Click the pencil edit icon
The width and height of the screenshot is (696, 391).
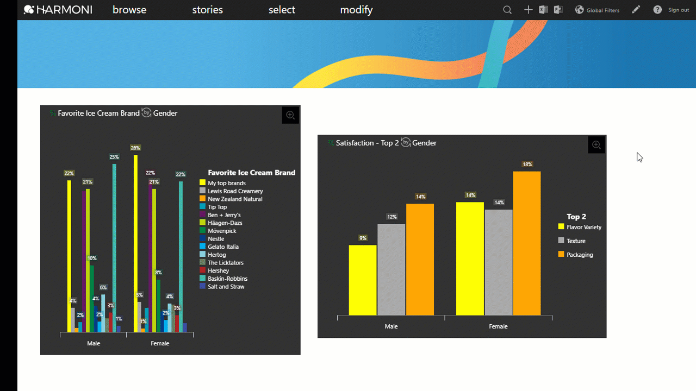click(x=636, y=10)
